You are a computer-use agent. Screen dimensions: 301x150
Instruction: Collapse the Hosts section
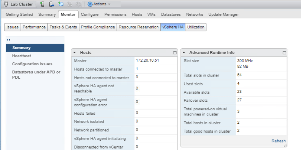click(x=75, y=53)
